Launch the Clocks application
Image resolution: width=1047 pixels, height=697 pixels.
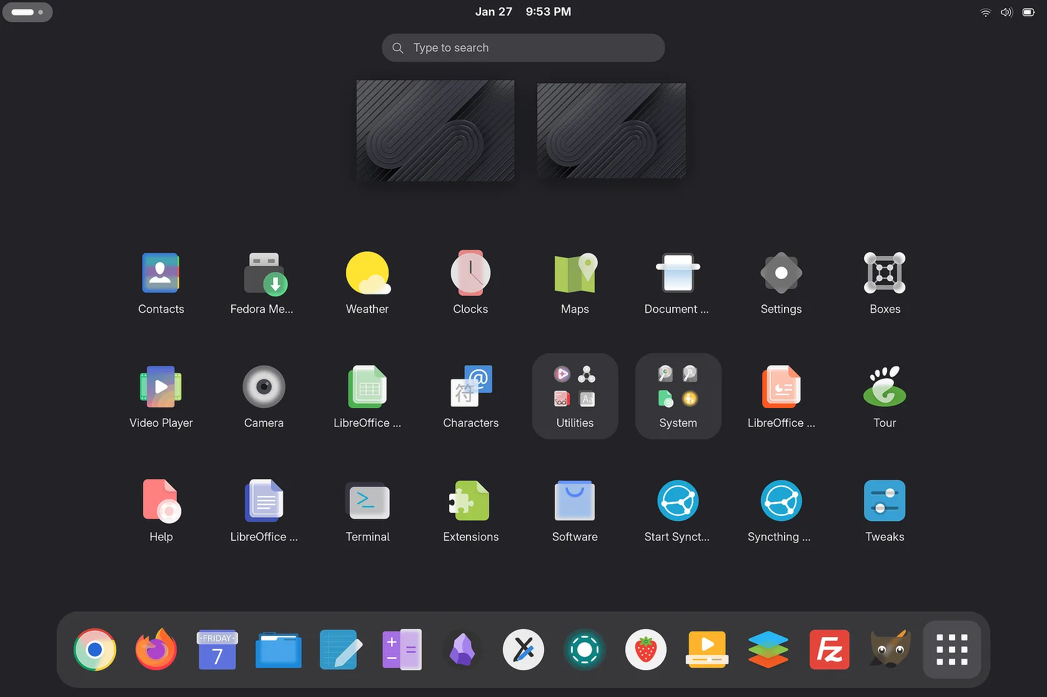(x=470, y=274)
